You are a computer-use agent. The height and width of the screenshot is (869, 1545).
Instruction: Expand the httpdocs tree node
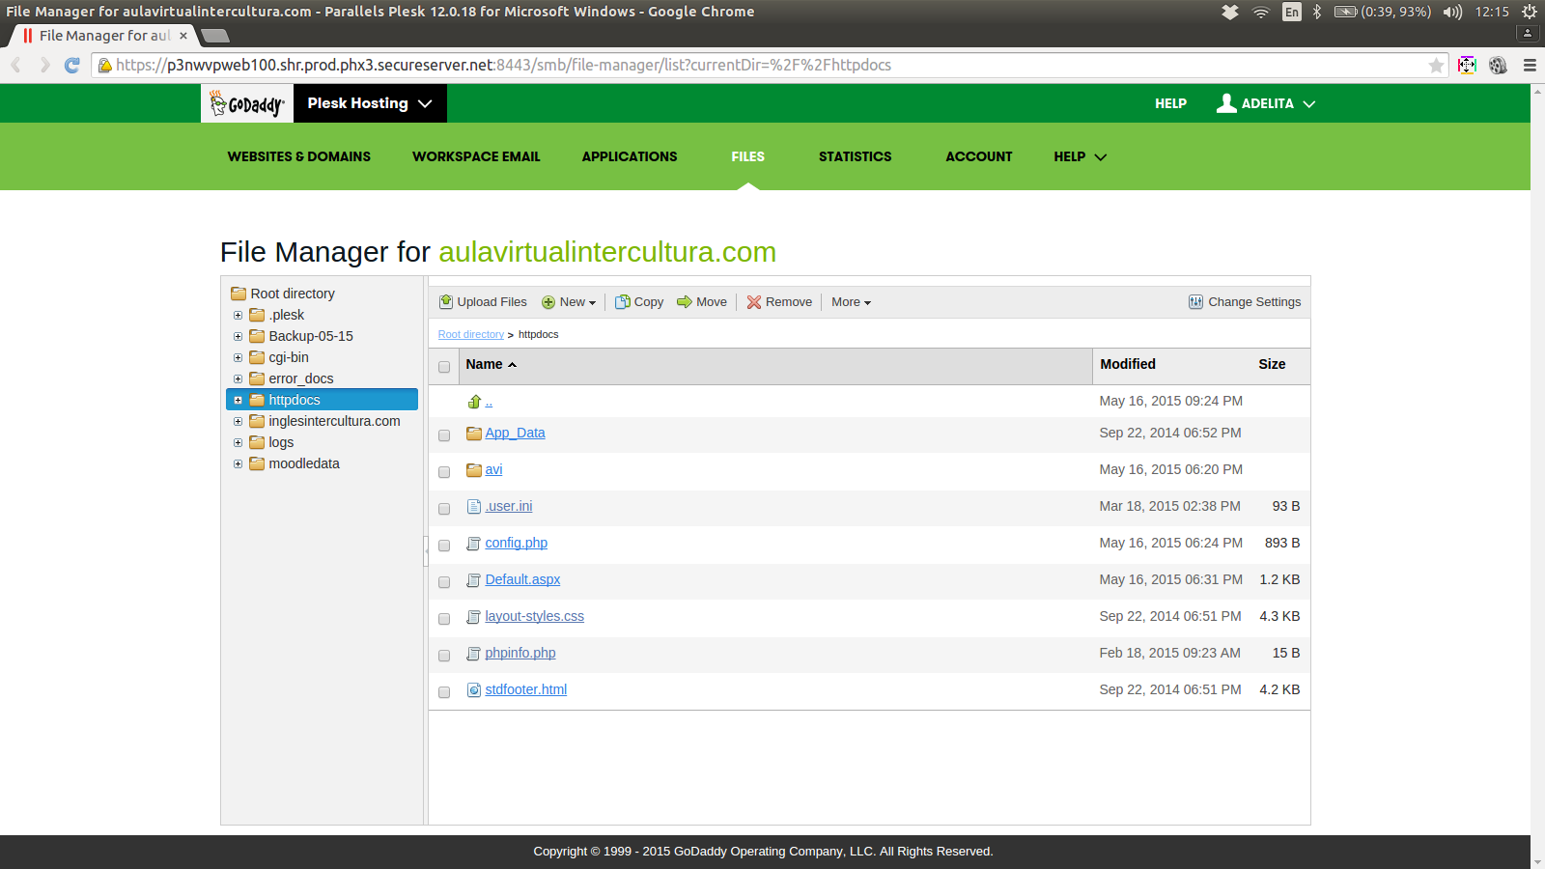pos(238,400)
